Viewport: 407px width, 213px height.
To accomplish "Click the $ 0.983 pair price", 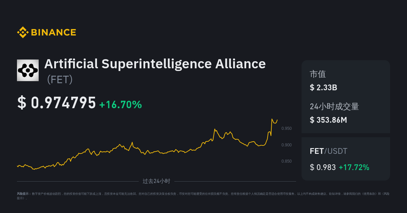I will pos(323,167).
